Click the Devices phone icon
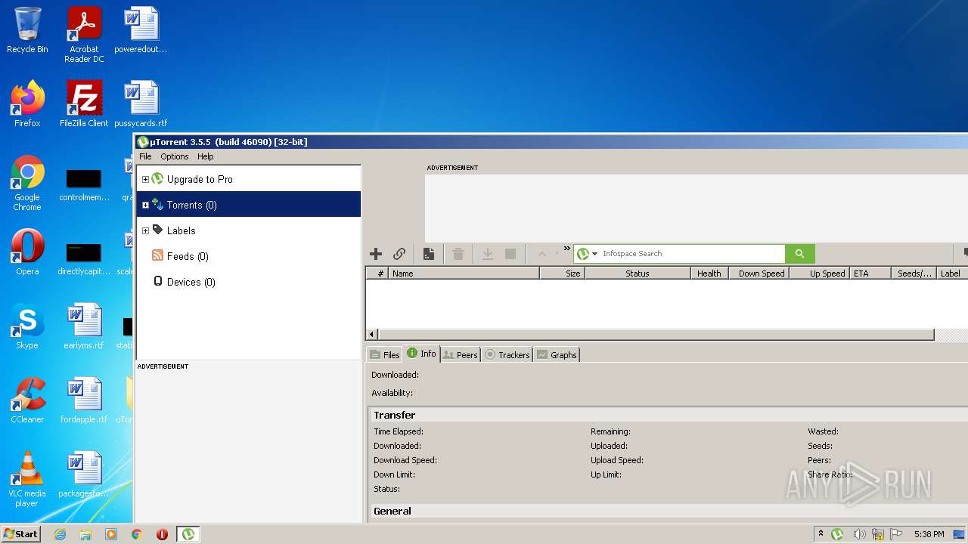 (157, 281)
